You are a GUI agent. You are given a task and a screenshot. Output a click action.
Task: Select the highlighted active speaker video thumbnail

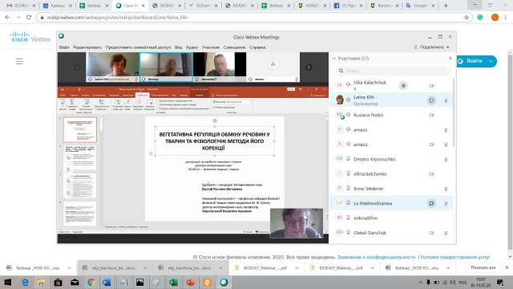166,67
